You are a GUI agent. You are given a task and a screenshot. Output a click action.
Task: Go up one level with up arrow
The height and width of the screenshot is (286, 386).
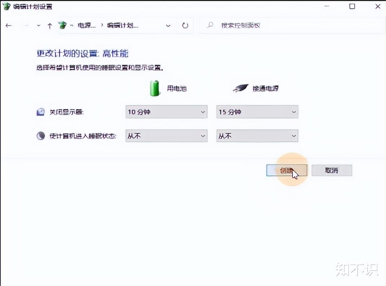click(50, 26)
